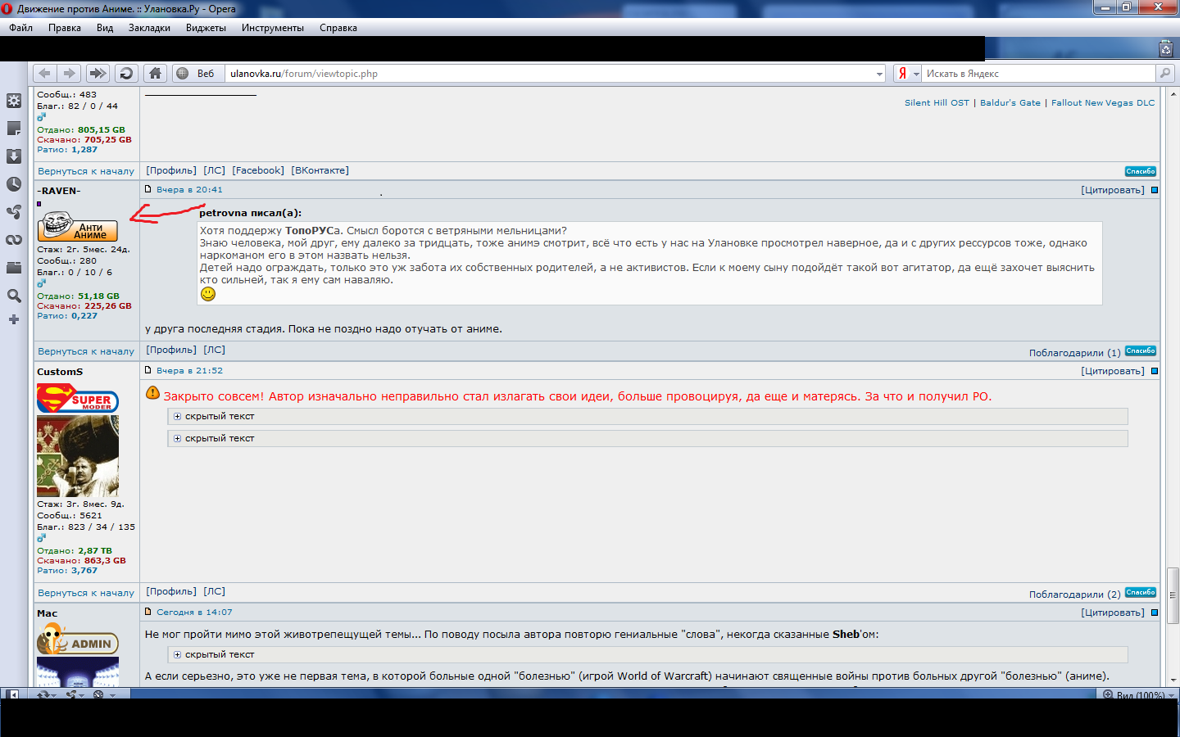Click the CustomS Super Moder badge
Viewport: 1180px width, 737px height.
point(78,399)
